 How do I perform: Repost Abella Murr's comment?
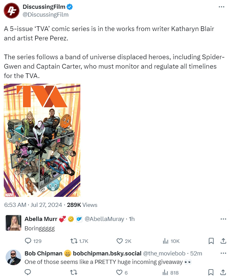(74, 241)
